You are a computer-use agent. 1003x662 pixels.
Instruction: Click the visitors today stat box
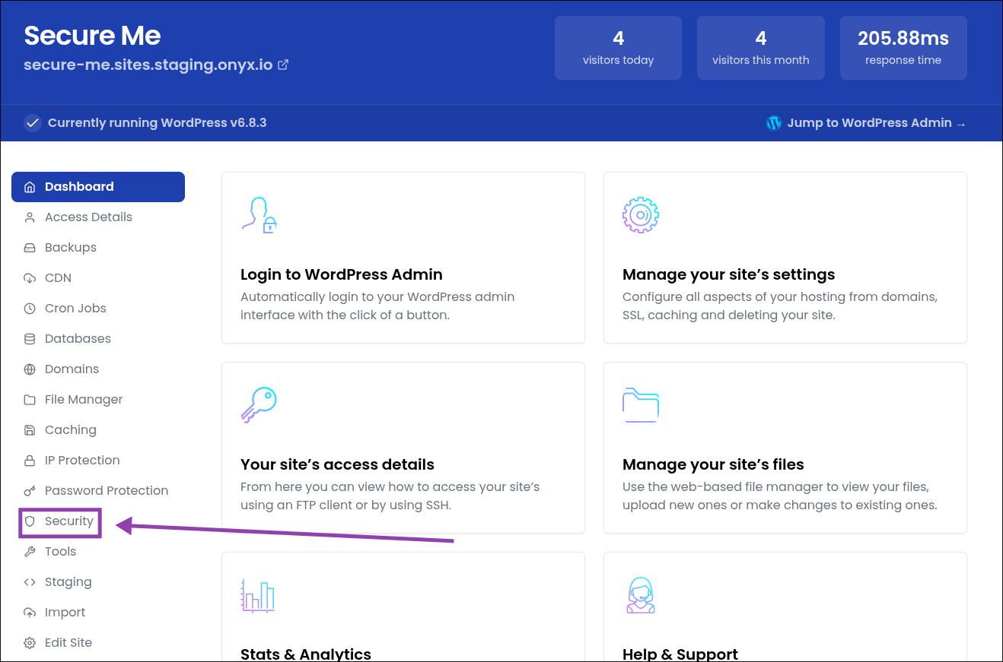coord(618,48)
